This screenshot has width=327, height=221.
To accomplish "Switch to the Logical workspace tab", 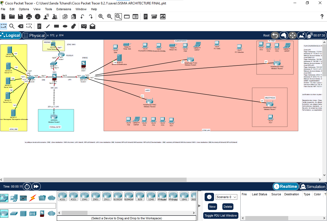I will (x=11, y=35).
